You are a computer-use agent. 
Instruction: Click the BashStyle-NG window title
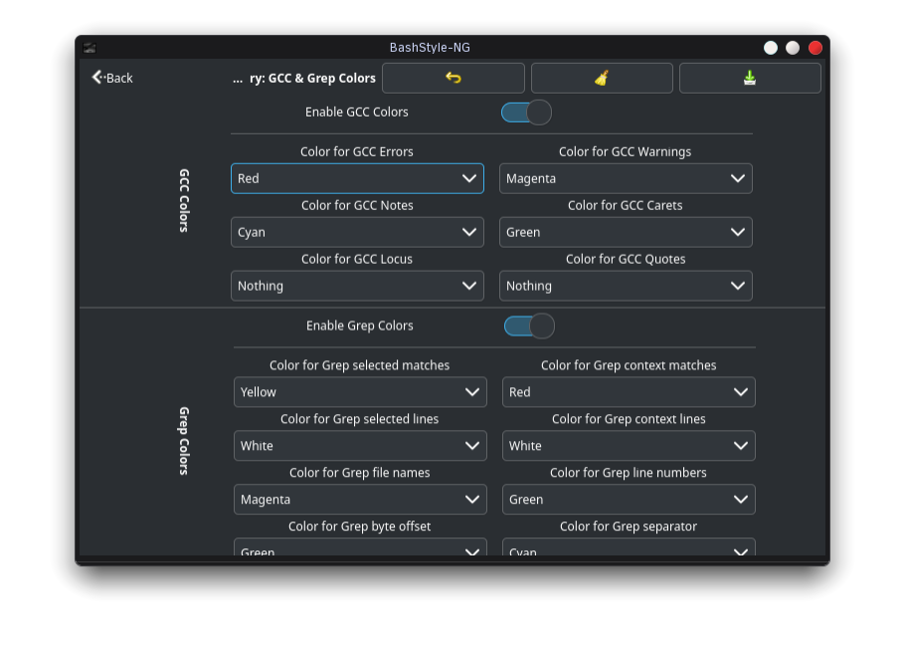tap(430, 48)
